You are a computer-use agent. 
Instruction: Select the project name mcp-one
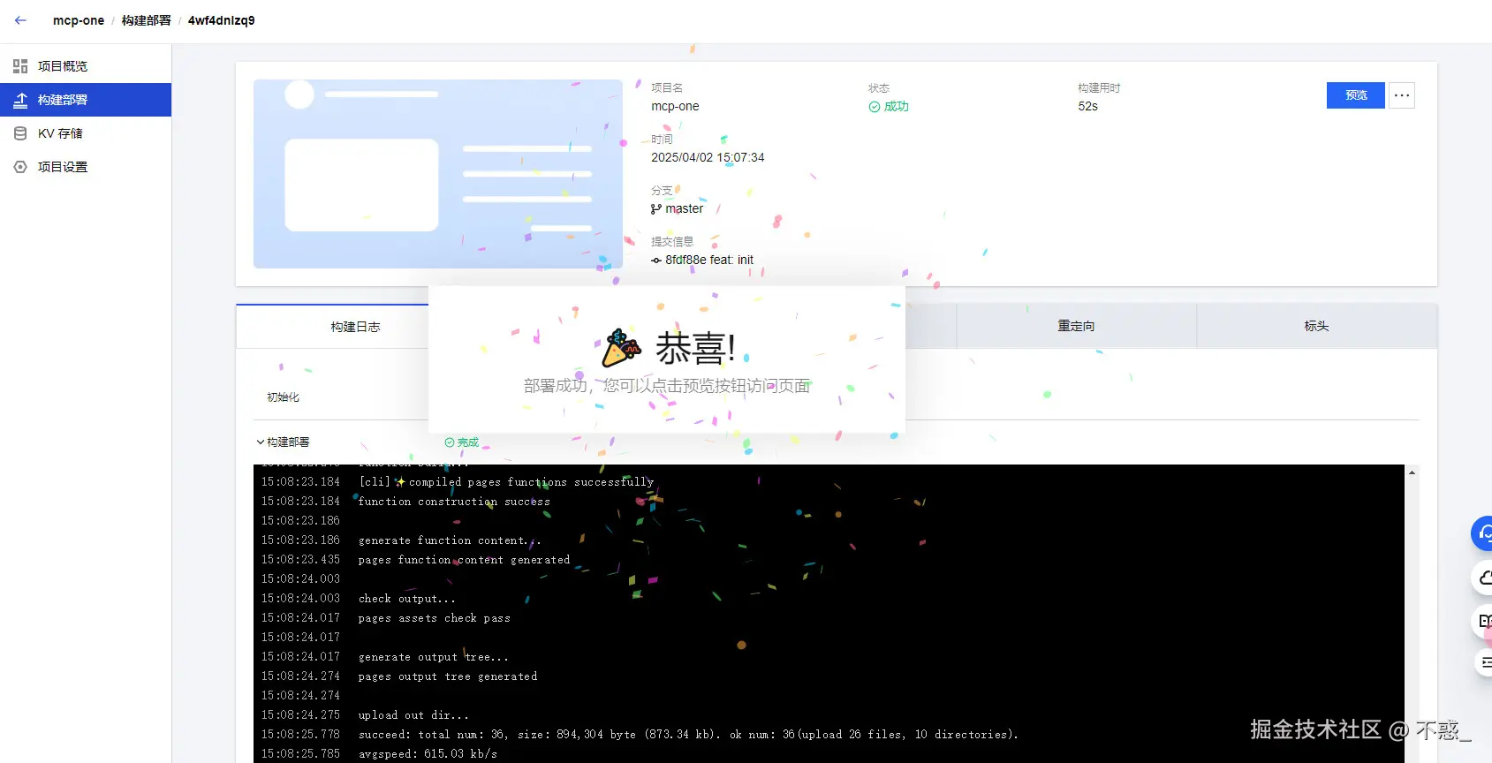675,107
